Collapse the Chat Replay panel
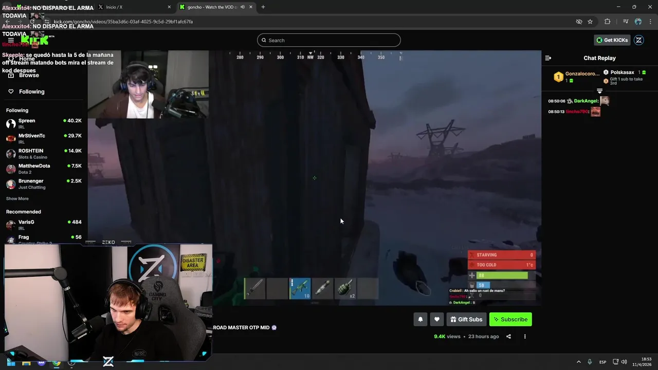658x370 pixels. pyautogui.click(x=548, y=58)
